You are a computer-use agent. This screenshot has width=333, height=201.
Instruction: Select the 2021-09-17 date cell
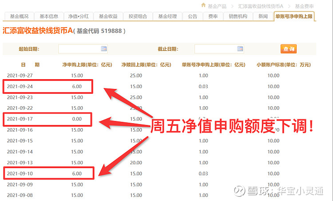tap(20, 119)
